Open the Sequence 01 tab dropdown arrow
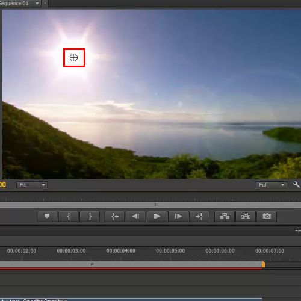Image resolution: width=301 pixels, height=301 pixels. click(x=37, y=4)
